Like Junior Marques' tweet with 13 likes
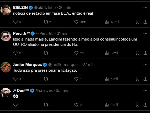Viewport: 150px width, 113px height. pyautogui.click(x=79, y=79)
